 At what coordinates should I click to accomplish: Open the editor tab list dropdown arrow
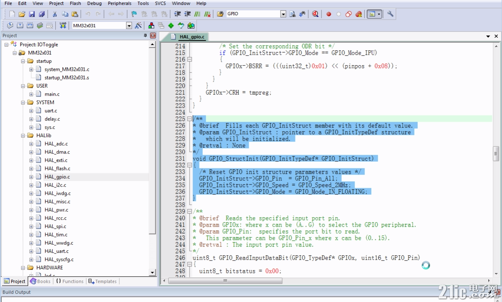(x=488, y=36)
